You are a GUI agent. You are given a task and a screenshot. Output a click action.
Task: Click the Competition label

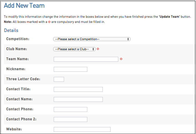[x=18, y=39]
